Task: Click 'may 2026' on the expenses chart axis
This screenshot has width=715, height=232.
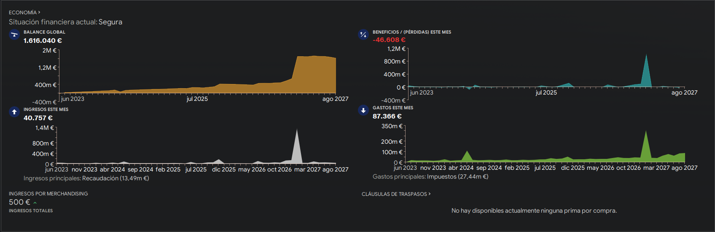Action: coord(600,168)
